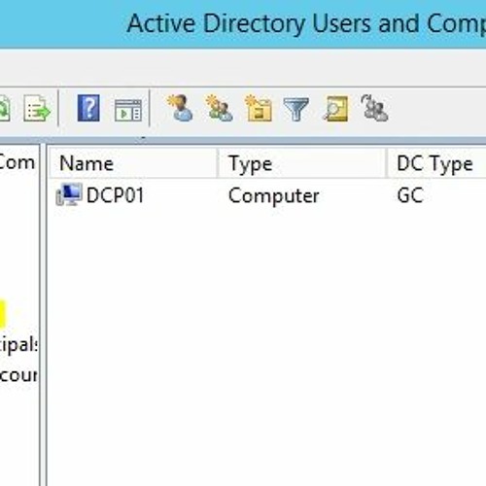
Task: Create a new user with toolbar icon
Action: pyautogui.click(x=181, y=108)
